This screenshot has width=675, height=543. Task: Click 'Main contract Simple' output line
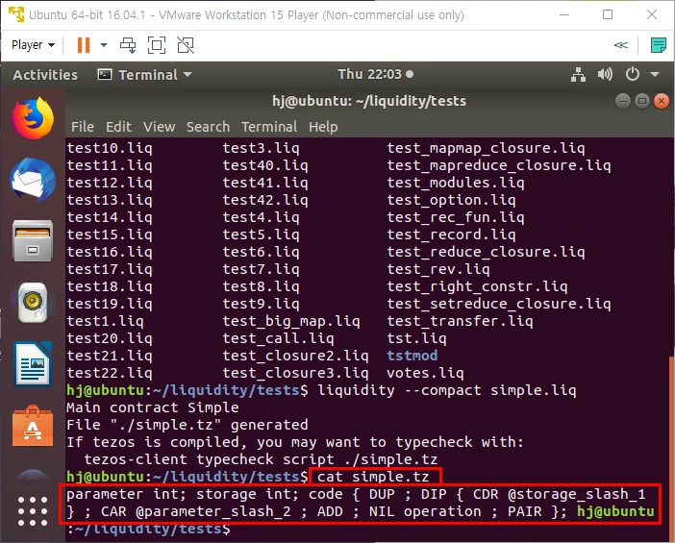pyautogui.click(x=153, y=407)
